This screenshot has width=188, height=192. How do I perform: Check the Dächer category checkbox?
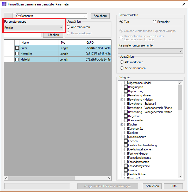126,124
